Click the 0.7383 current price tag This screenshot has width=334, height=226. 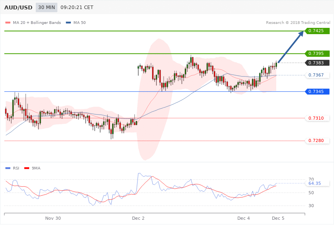point(317,63)
